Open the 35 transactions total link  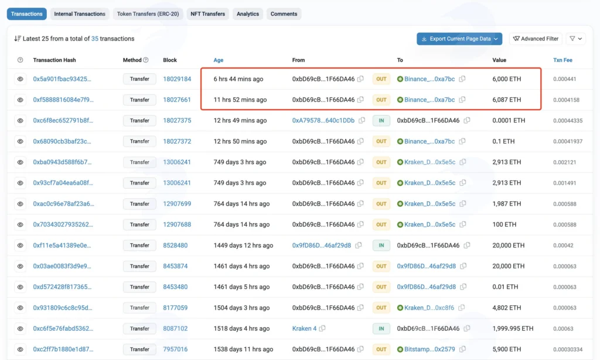[x=94, y=39]
